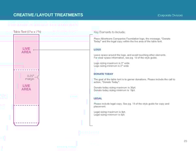
Task: Click the page number 23
Action: 185,141
